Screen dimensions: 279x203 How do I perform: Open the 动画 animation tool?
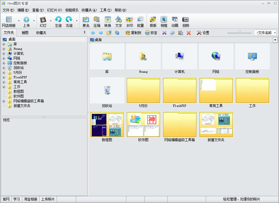click(x=175, y=21)
